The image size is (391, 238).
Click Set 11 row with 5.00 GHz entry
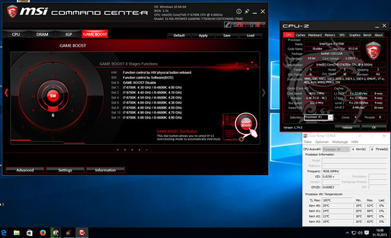147,118
